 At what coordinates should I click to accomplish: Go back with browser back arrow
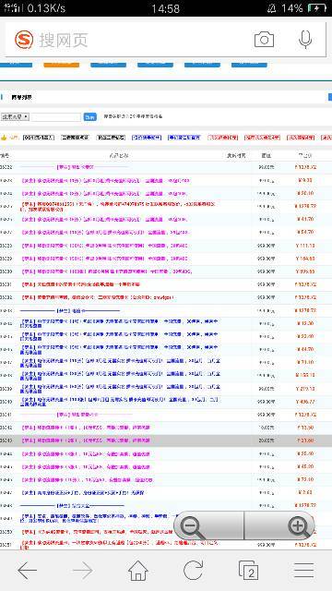click(x=27, y=571)
